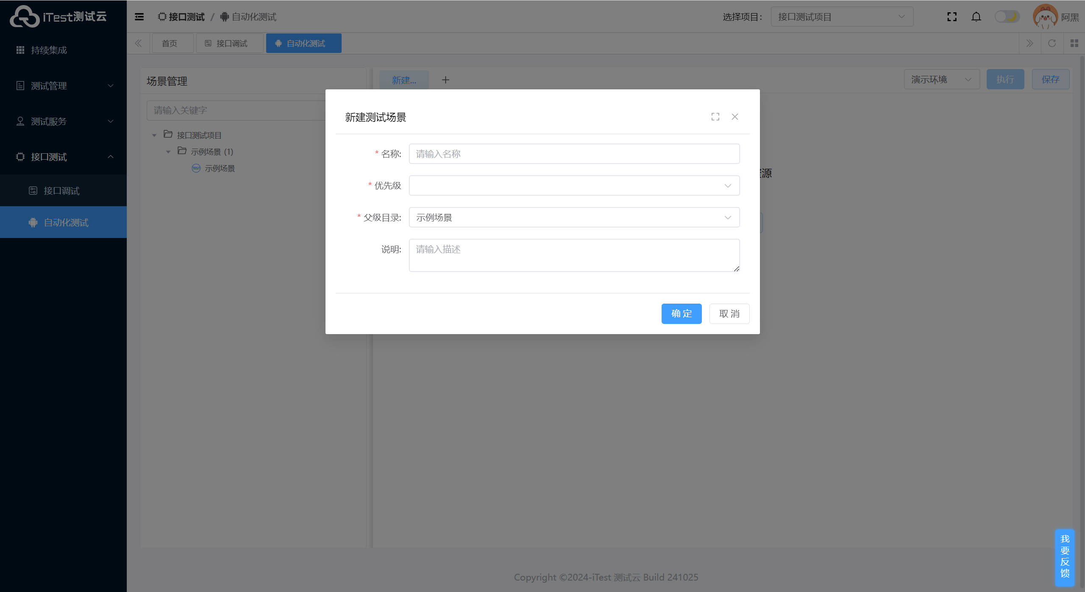Open the 父级目录 dropdown
The image size is (1085, 592).
pos(574,217)
